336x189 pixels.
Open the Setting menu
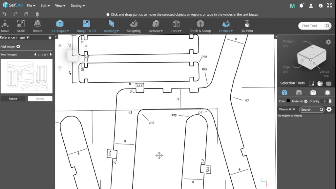coord(78,6)
